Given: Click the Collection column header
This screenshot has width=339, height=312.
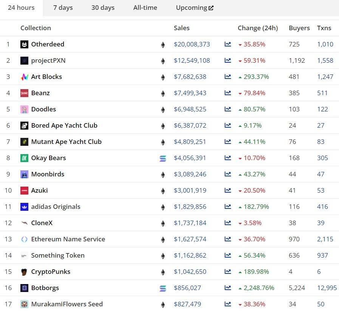Looking at the screenshot, I should 36,28.
